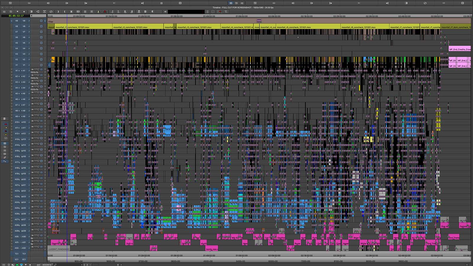This screenshot has width=473, height=266.
Task: Click the upward extract arrow icon in the timeline toolbar
Action: coord(24,12)
